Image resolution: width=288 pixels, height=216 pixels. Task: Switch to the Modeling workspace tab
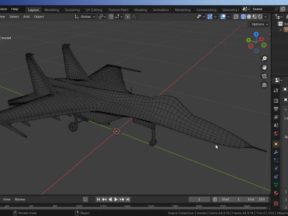pos(52,10)
